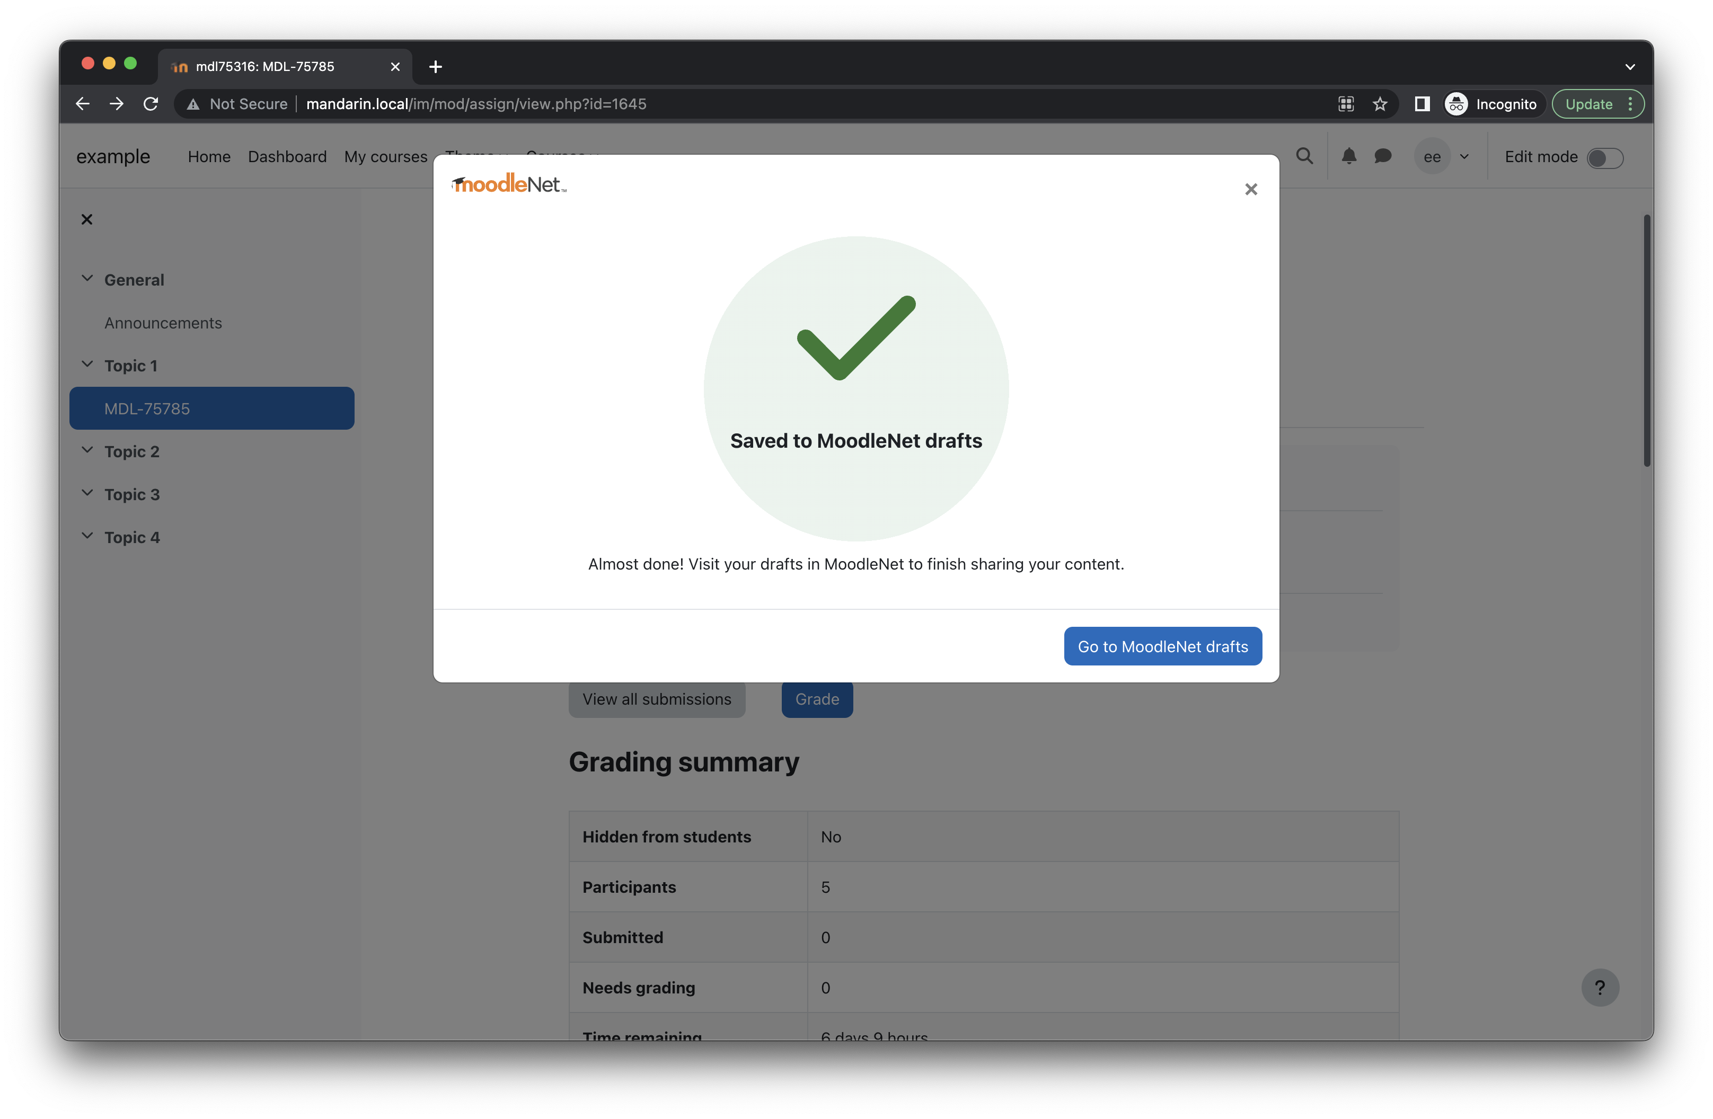Viewport: 1713px width, 1119px height.
Task: Select MDL-75785 in course index
Action: (211, 408)
